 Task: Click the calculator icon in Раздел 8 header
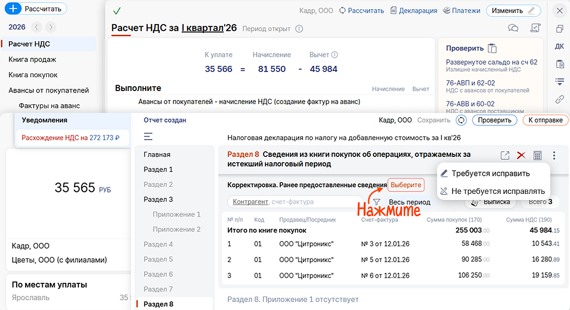tap(537, 155)
